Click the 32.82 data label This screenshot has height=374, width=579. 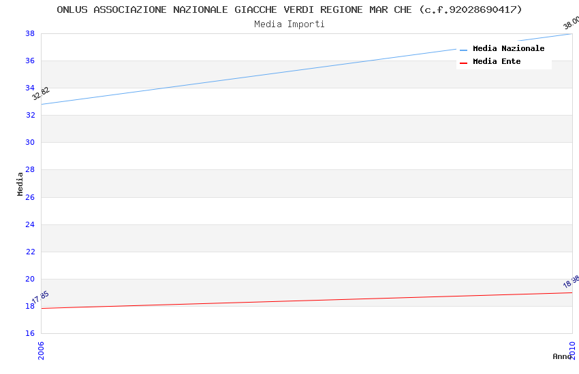tap(41, 94)
